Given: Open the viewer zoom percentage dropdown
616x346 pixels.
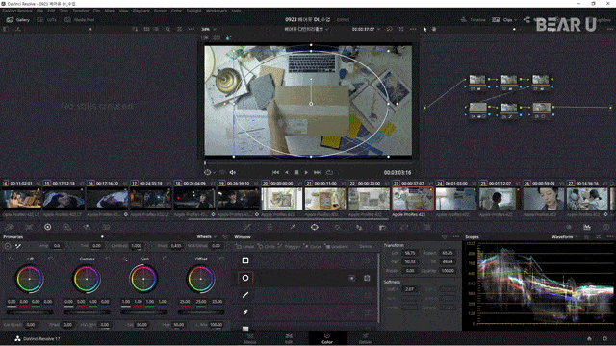Looking at the screenshot, I should pos(208,29).
